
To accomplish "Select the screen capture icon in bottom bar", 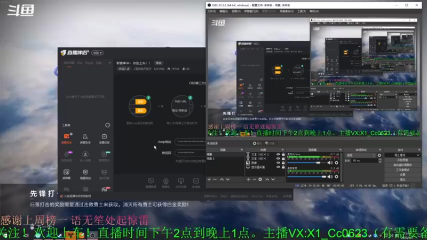I will (x=151, y=183).
